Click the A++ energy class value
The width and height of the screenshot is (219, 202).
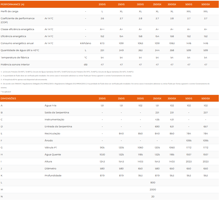click(x=102, y=29)
